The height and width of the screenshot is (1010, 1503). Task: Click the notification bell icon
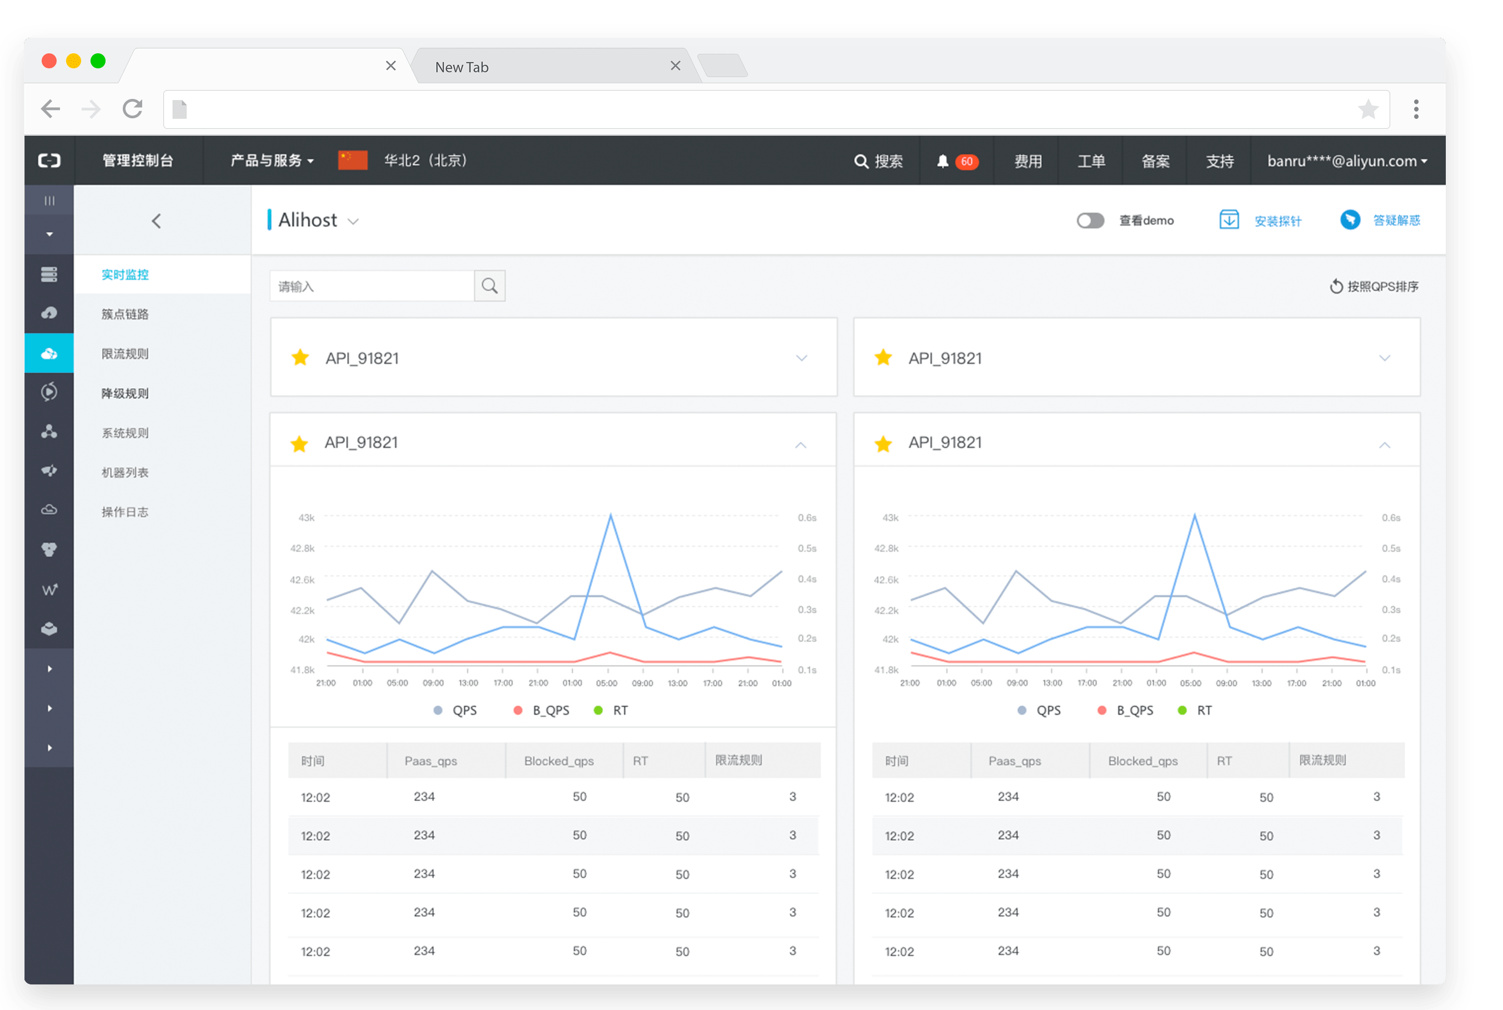coord(942,161)
